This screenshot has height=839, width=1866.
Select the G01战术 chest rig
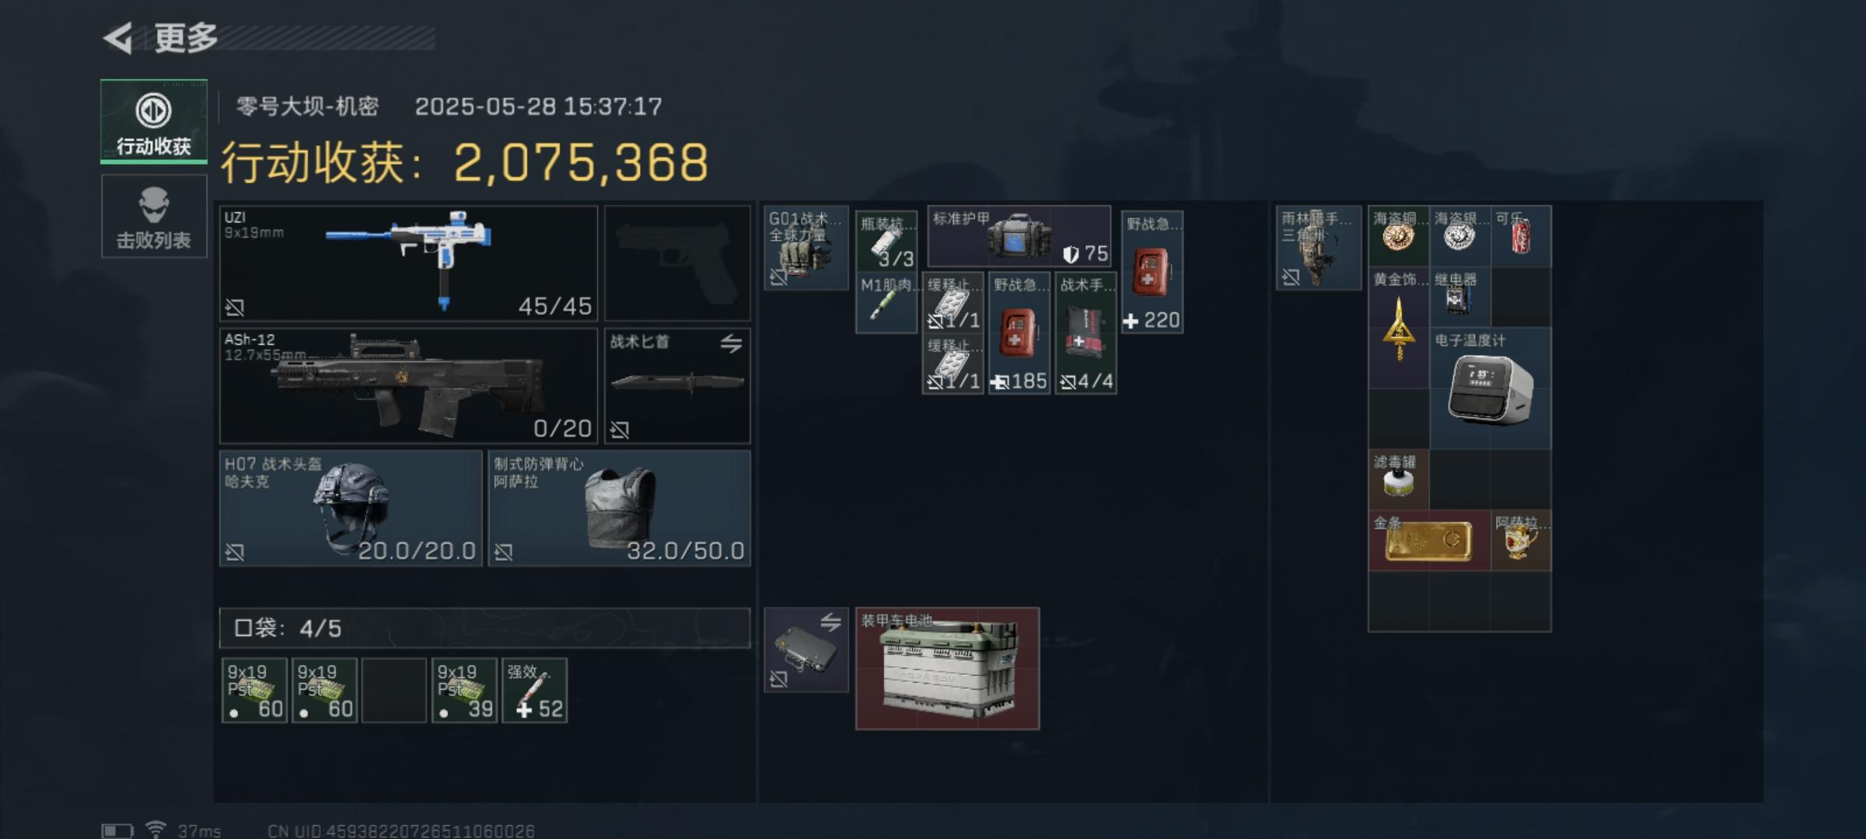coord(806,248)
